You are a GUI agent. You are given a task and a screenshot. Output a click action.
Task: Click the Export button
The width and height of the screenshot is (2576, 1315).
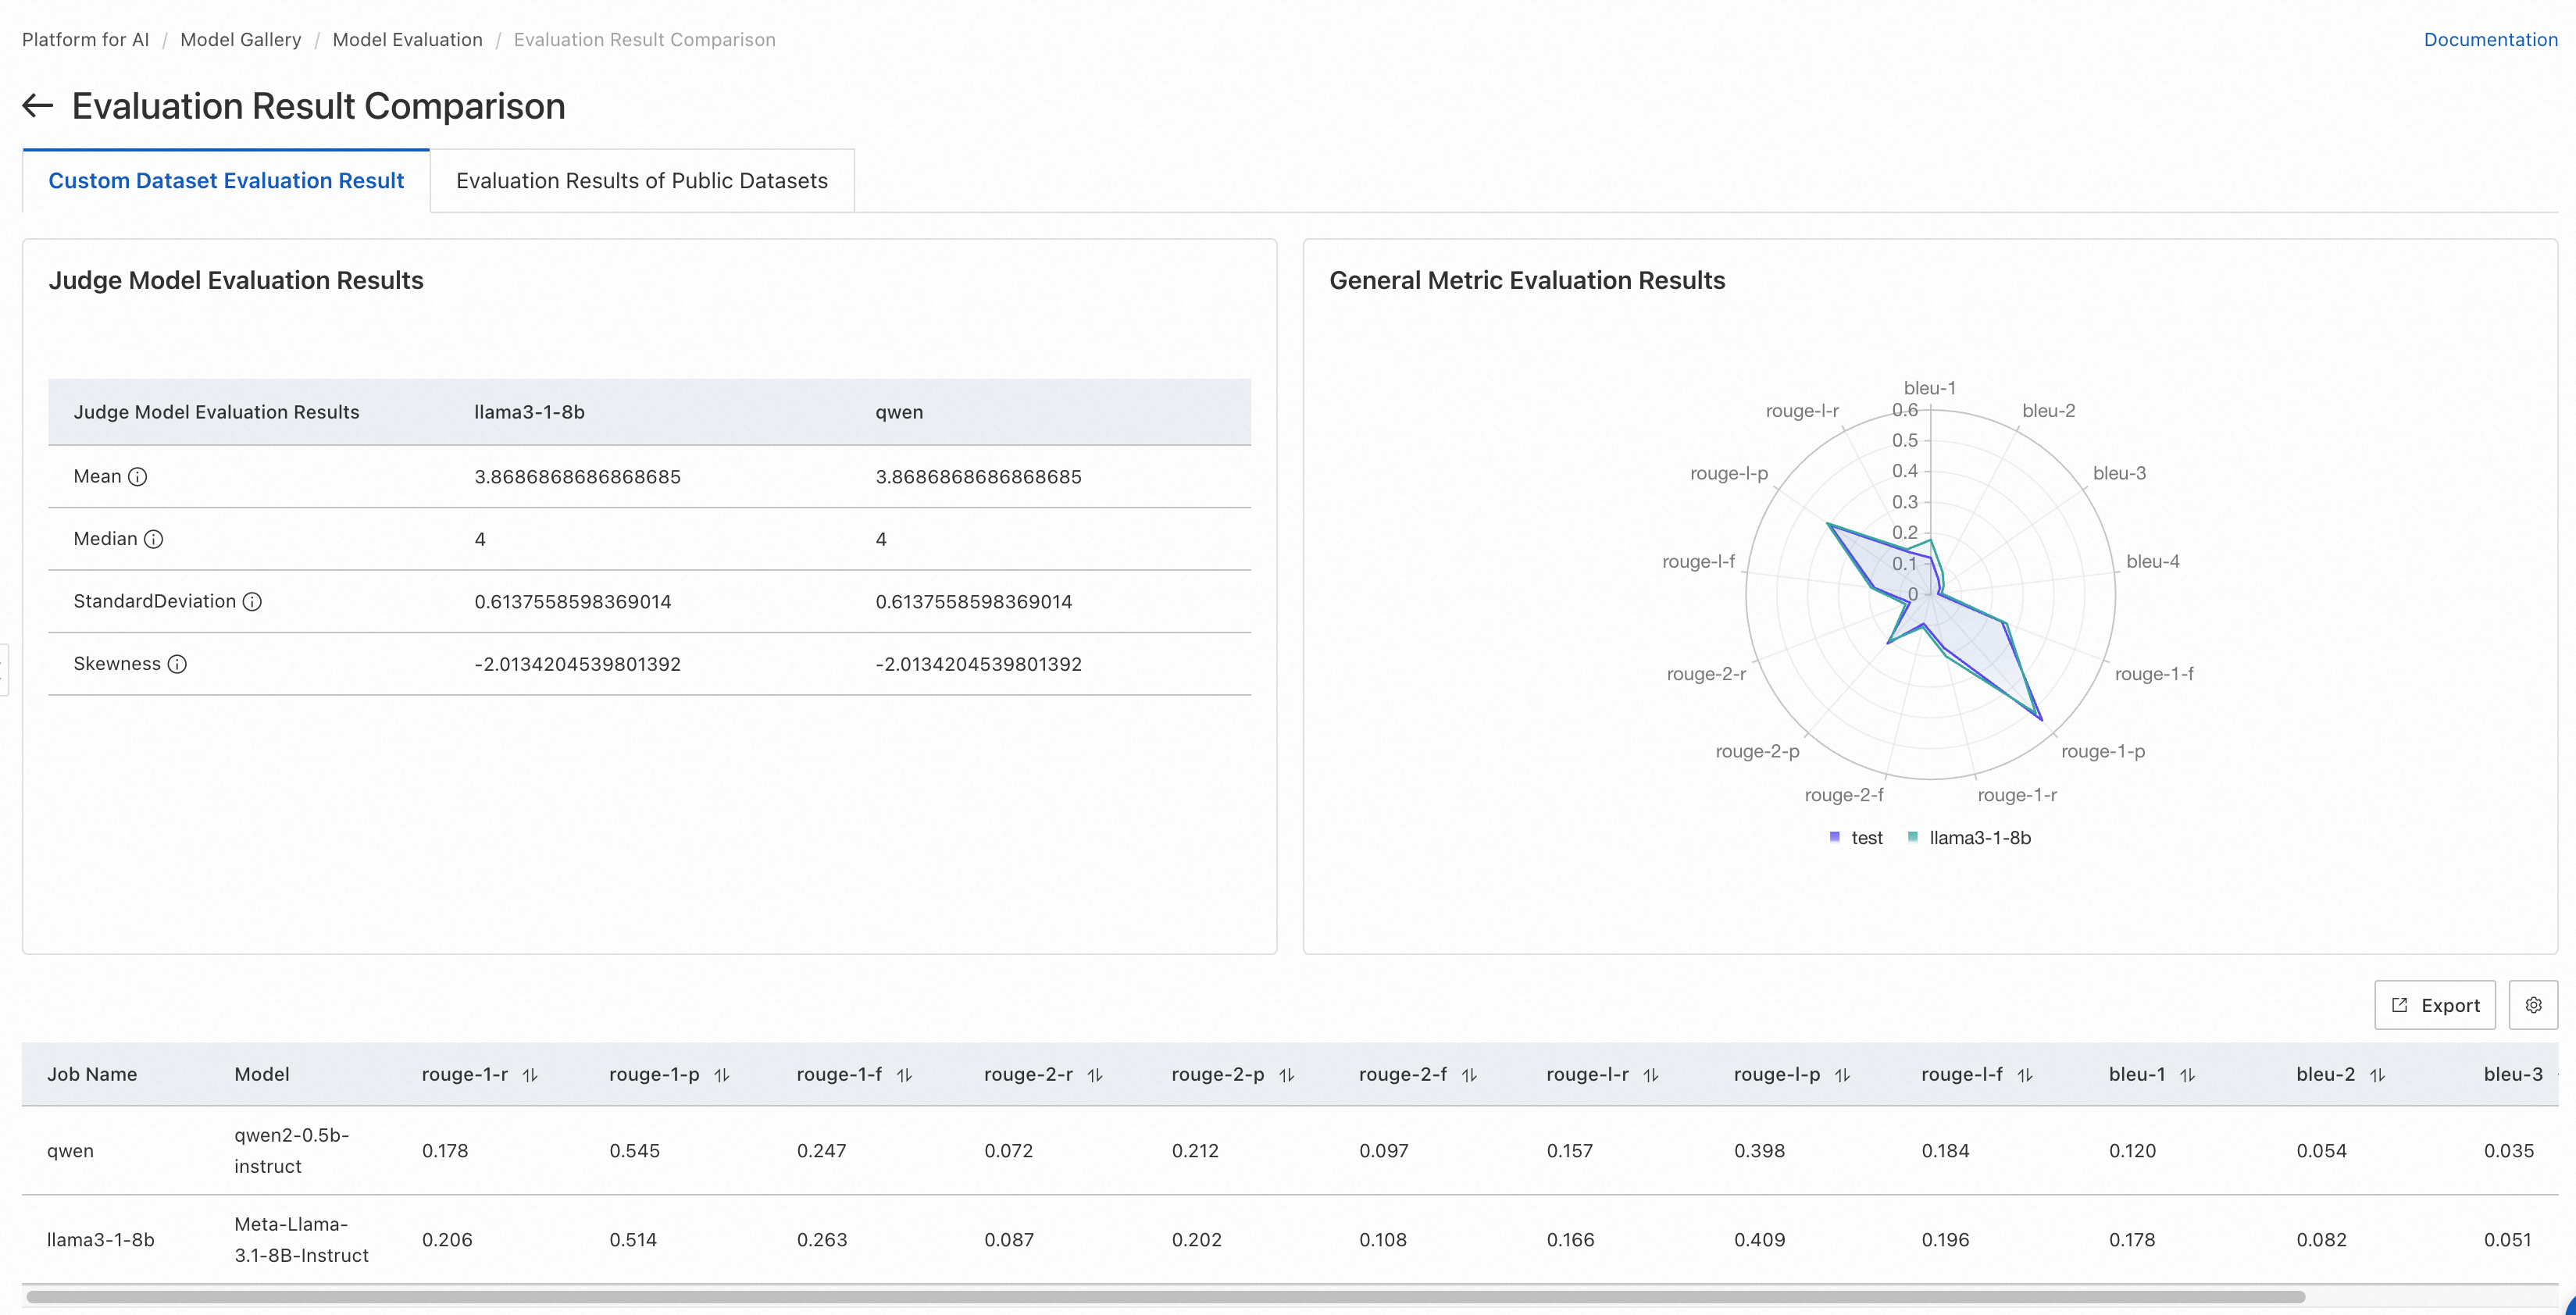2435,1005
